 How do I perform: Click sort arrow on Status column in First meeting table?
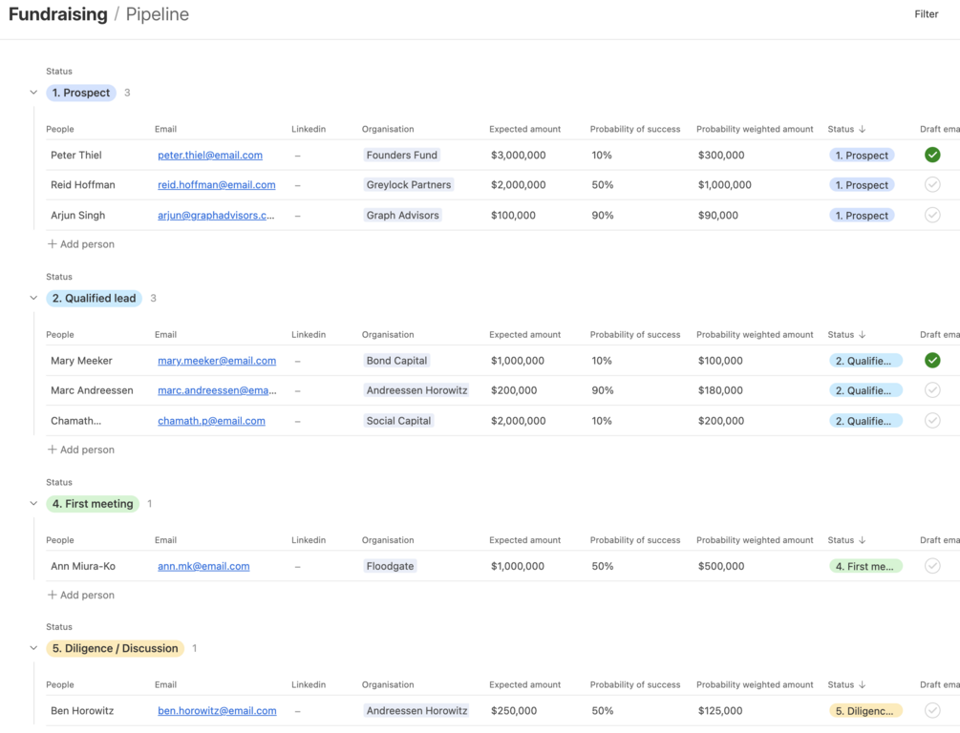863,540
